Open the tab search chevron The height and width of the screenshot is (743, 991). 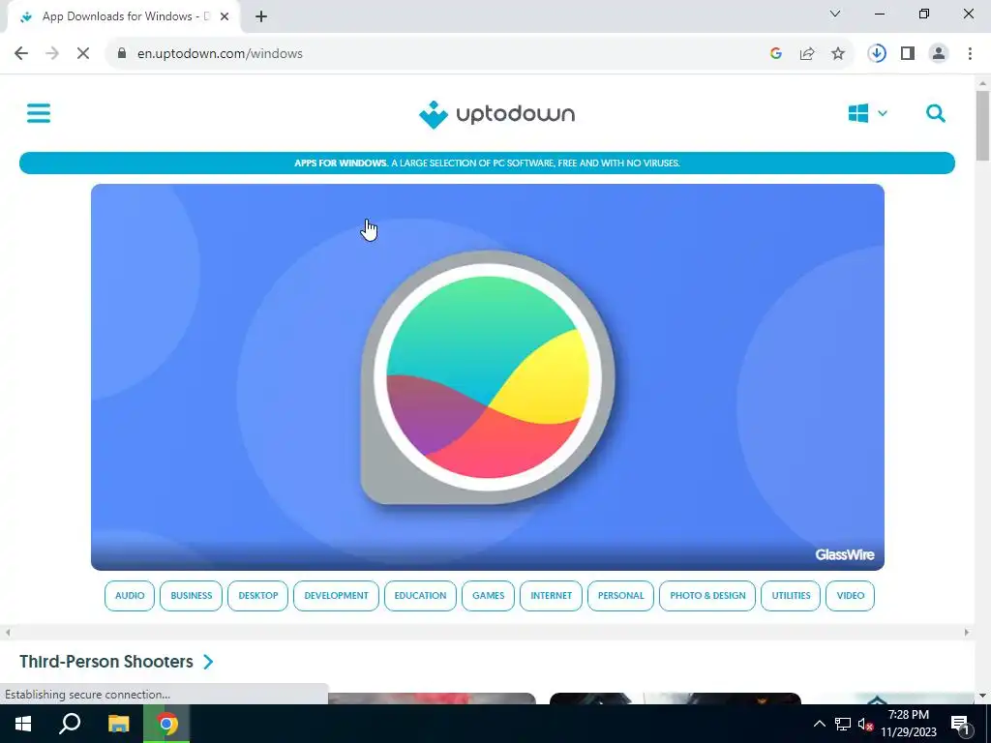click(835, 14)
